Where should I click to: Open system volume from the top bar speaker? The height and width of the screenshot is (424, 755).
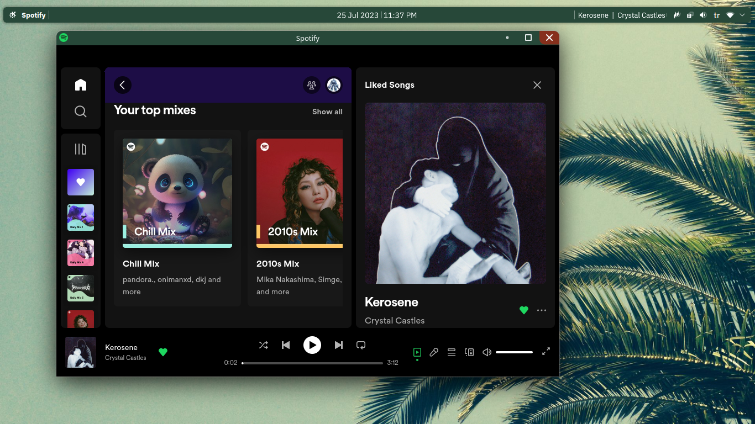(703, 15)
